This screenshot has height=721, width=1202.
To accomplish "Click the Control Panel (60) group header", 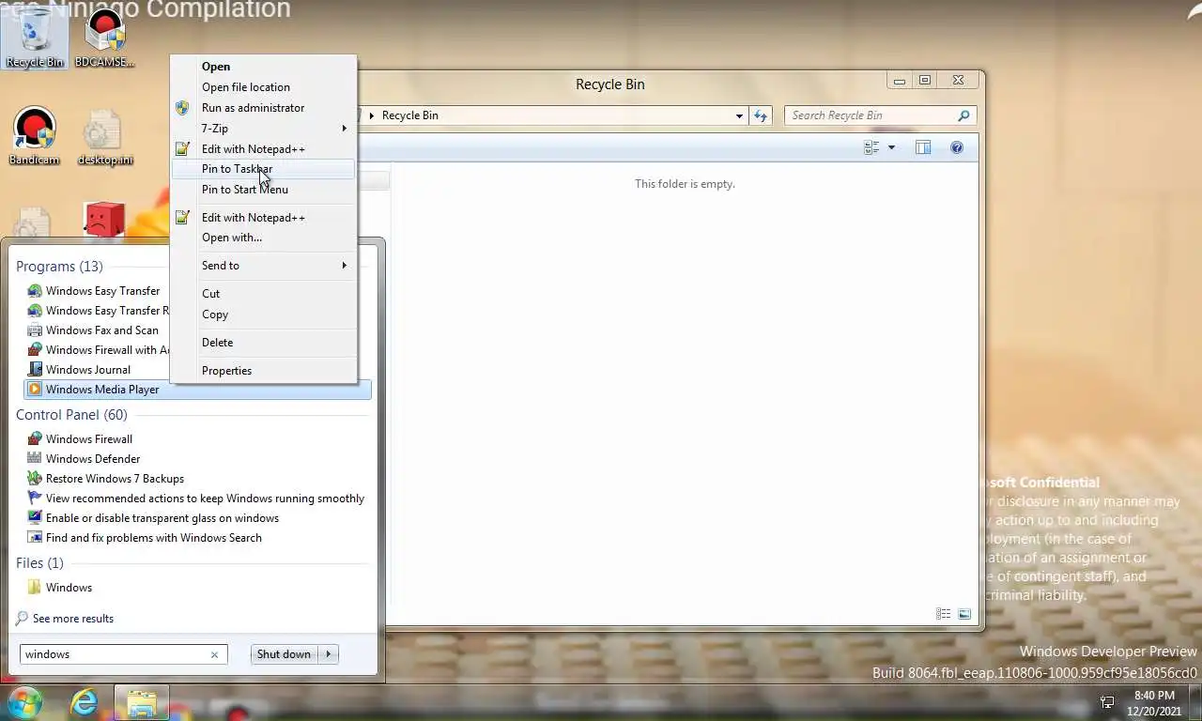I will tap(71, 415).
